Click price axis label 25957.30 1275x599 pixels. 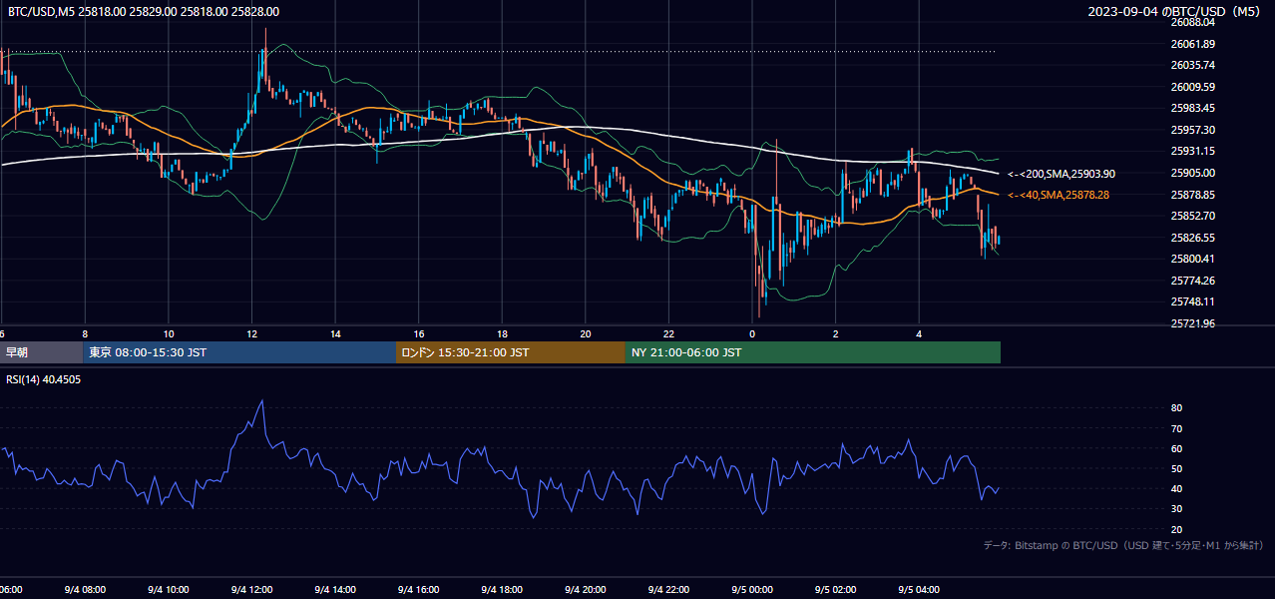pyautogui.click(x=1193, y=130)
